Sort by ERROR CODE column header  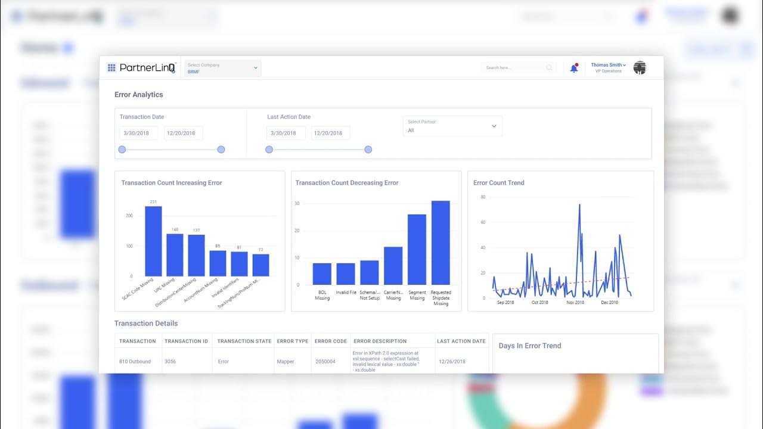[331, 341]
